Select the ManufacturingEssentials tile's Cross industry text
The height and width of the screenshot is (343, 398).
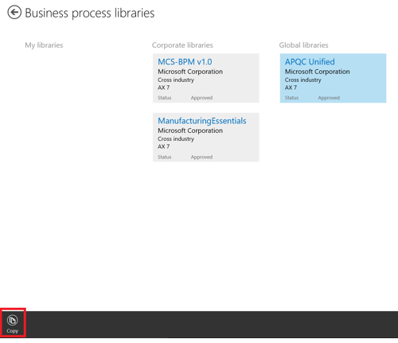tap(176, 138)
